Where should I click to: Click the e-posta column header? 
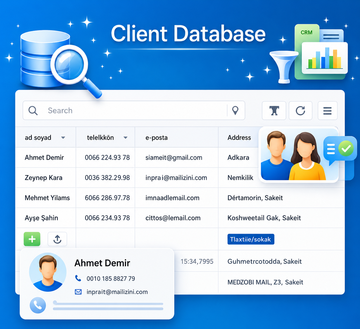coord(156,137)
